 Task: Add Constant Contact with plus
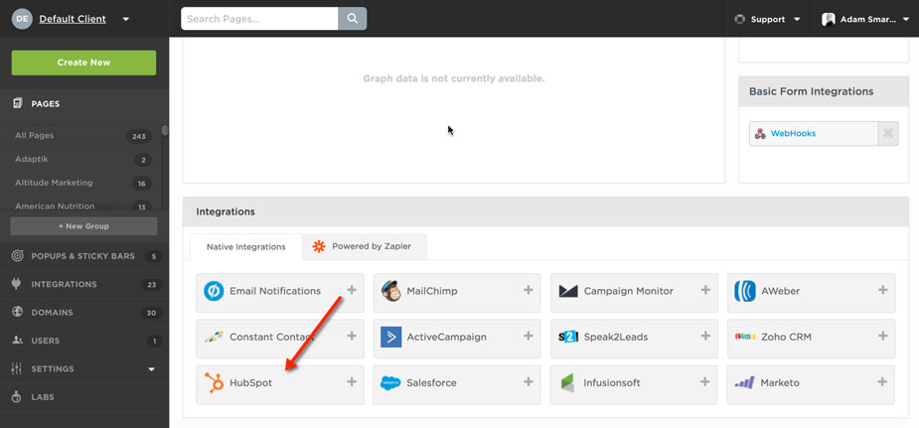tap(352, 336)
